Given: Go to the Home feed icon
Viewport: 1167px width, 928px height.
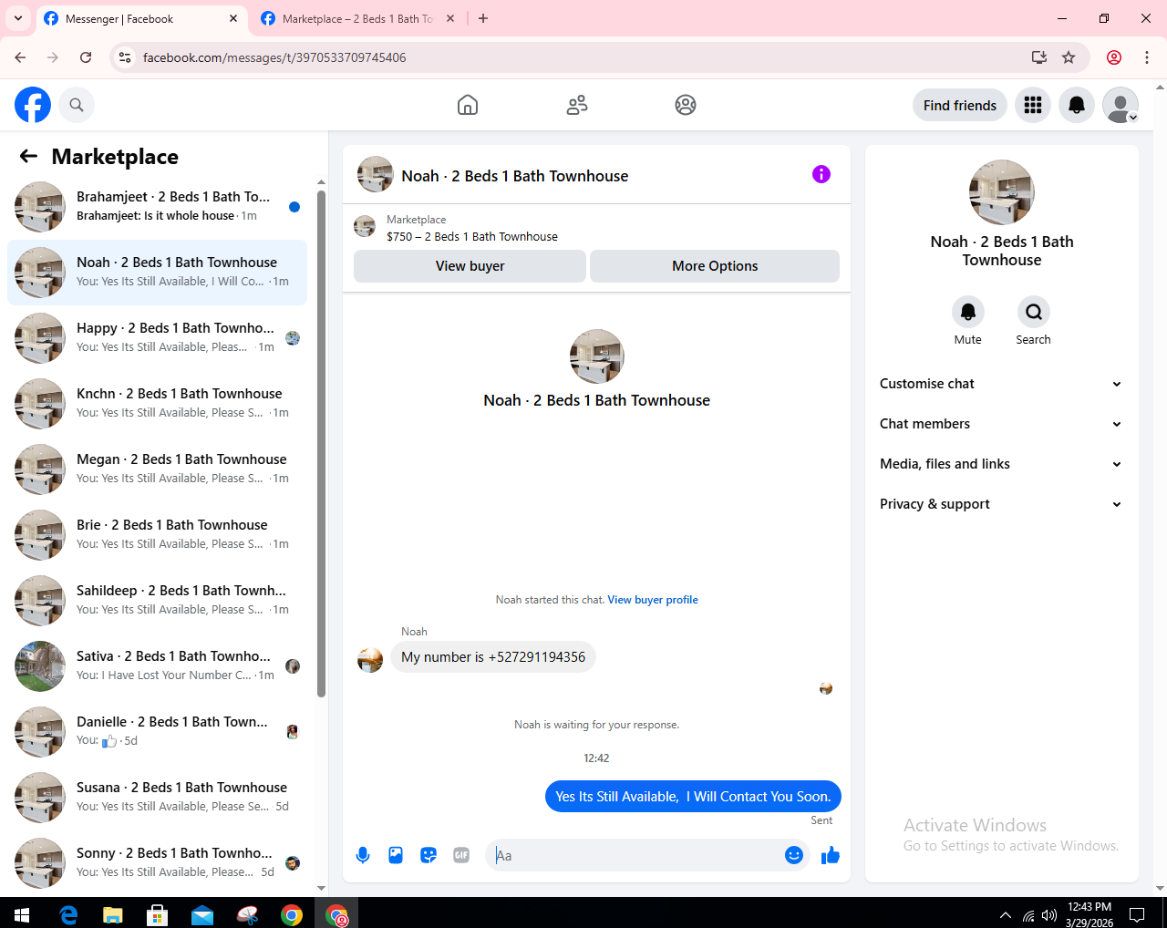Looking at the screenshot, I should 468,105.
